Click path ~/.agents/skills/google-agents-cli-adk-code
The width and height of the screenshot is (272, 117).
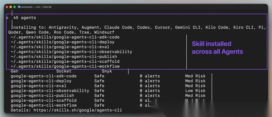(65, 37)
